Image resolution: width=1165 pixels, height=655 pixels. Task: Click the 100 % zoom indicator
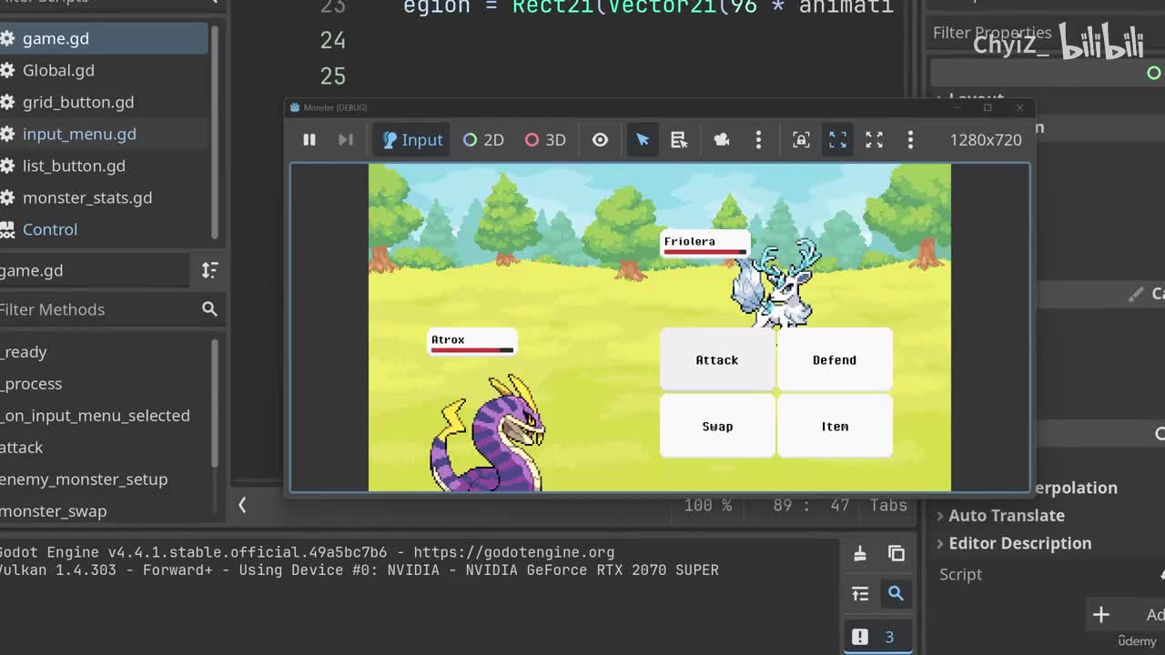(x=710, y=505)
